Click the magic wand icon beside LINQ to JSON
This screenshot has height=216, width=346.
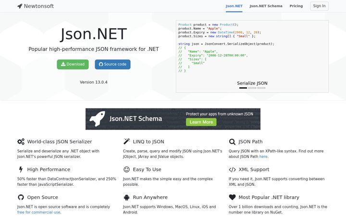126,142
